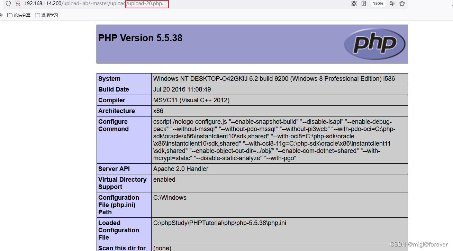Click the Build Date value cell

tap(182, 89)
